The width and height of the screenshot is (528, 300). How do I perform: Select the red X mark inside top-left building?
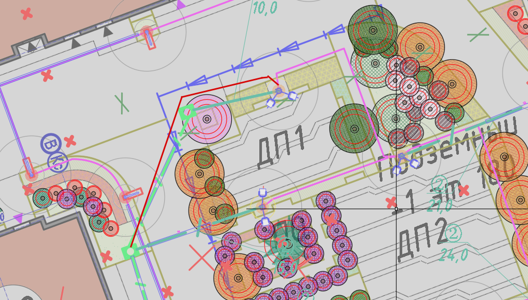point(27,14)
